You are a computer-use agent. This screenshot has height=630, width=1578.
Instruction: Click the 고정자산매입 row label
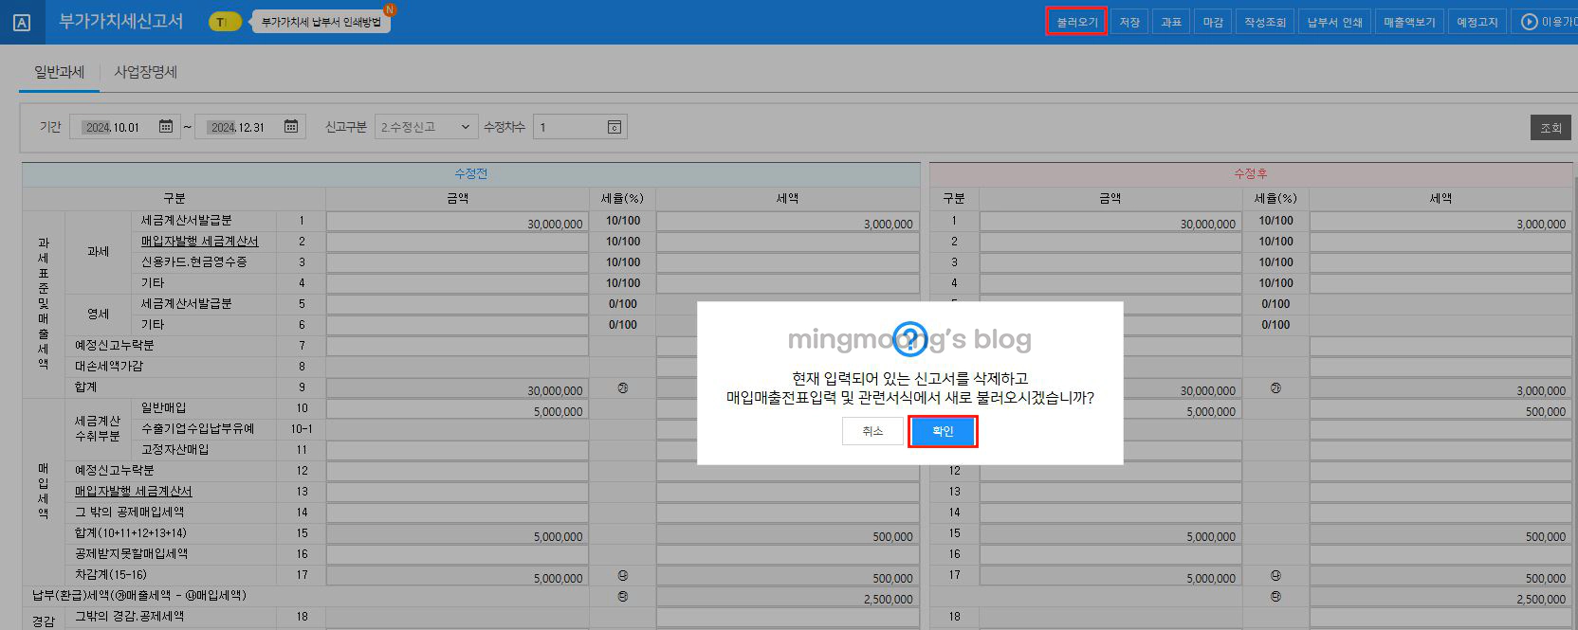pos(175,450)
